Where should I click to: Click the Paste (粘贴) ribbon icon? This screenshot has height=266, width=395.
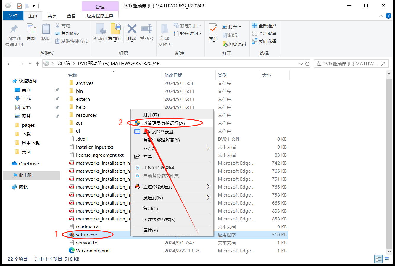click(46, 29)
